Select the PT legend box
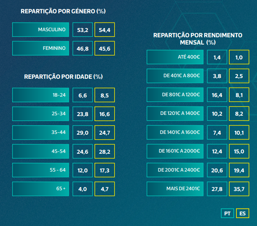Image resolution: width=257 pixels, height=226 pixels. [227, 213]
